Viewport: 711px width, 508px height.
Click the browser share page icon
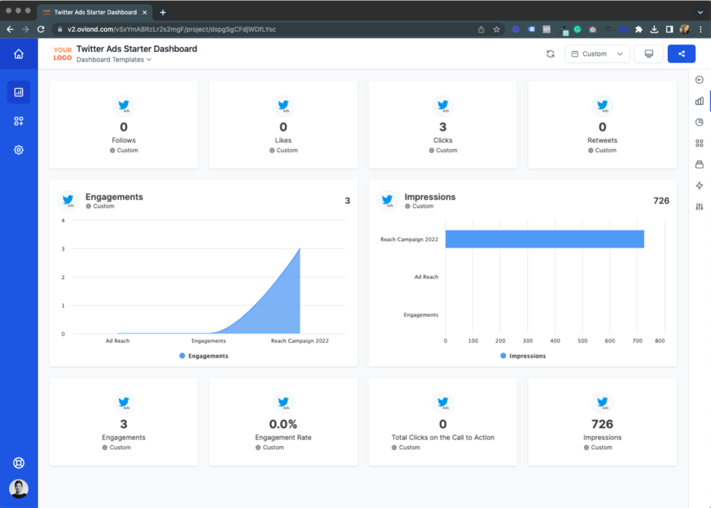[x=481, y=29]
